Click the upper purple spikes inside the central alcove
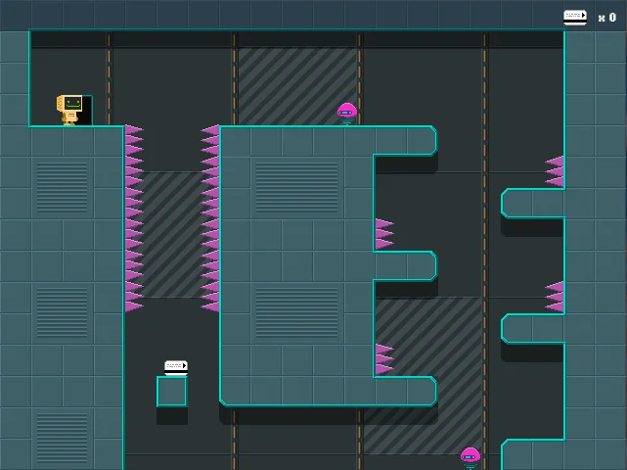Viewport: 627px width, 470px height. tap(383, 234)
